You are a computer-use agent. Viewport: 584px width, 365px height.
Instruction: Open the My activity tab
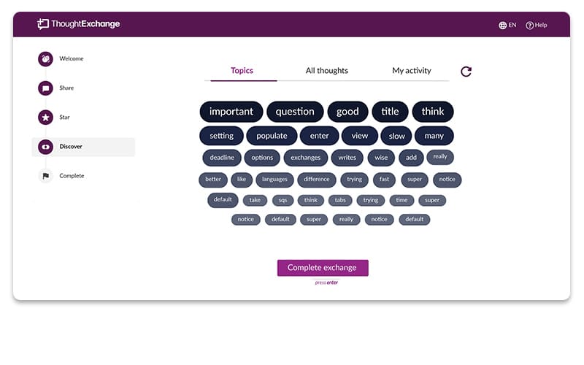(x=412, y=70)
